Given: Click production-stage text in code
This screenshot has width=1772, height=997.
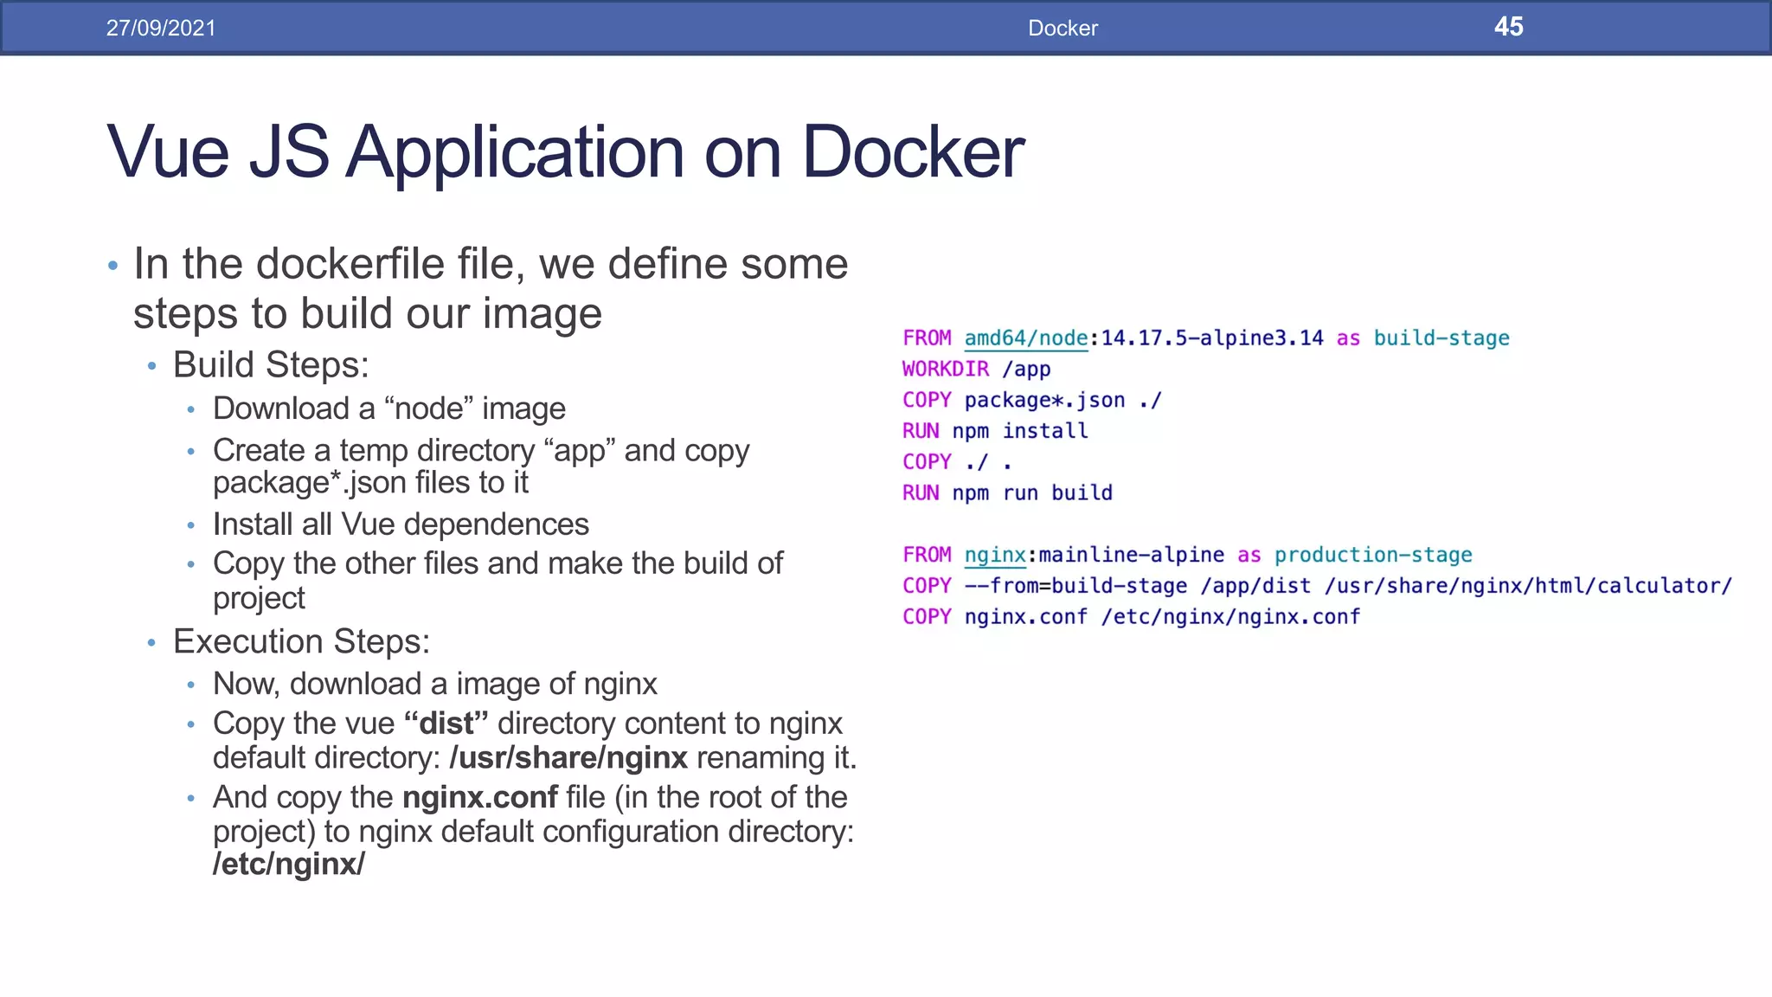Looking at the screenshot, I should point(1373,555).
